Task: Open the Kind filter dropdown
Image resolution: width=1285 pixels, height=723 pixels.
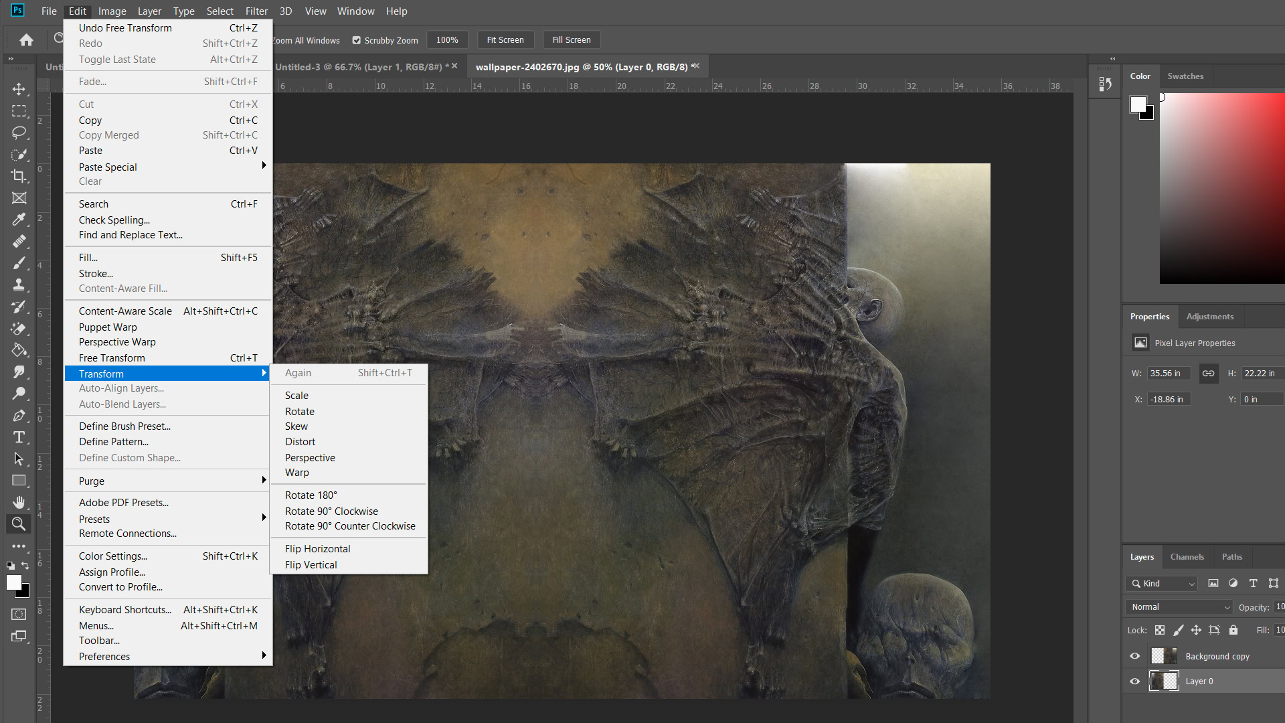Action: (1163, 584)
